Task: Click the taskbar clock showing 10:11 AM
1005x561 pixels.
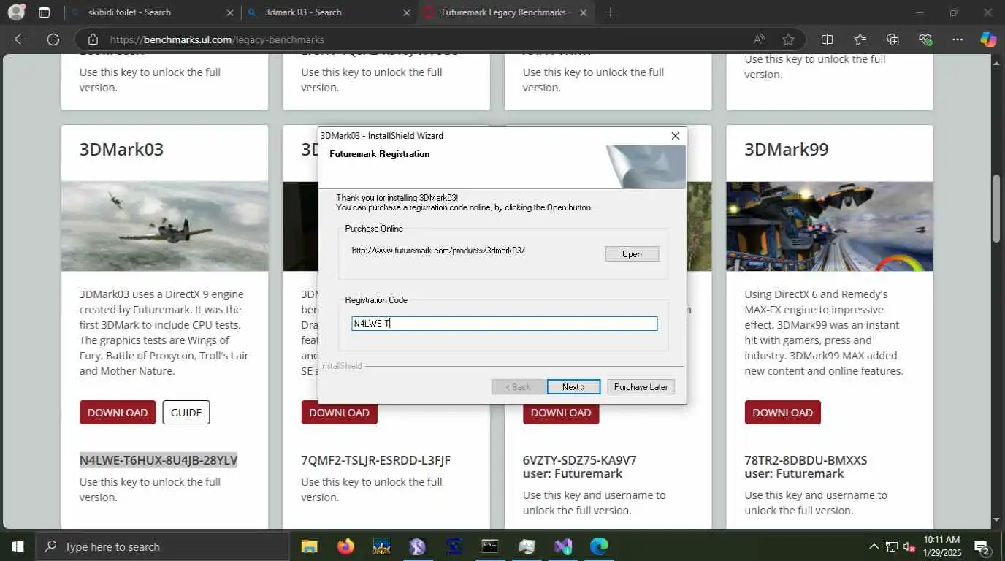Action: click(x=943, y=546)
